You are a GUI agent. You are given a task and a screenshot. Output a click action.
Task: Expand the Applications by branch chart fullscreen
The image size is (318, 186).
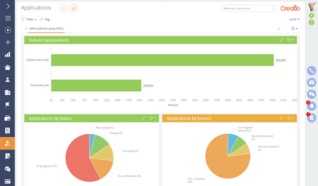pos(281,118)
